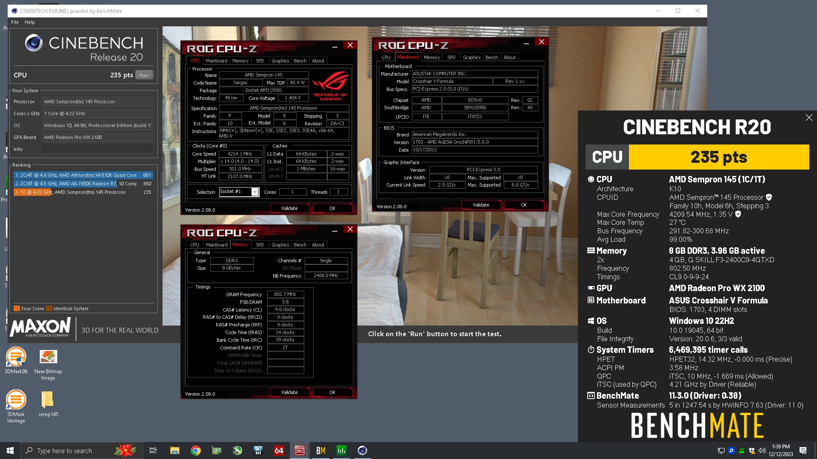Open Task View from the taskbar

pyautogui.click(x=153, y=450)
